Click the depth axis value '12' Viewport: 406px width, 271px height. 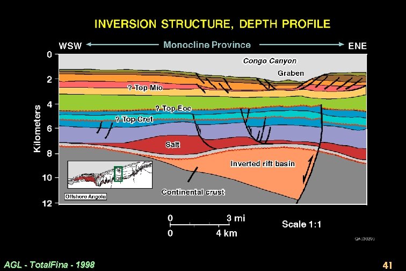(47, 203)
